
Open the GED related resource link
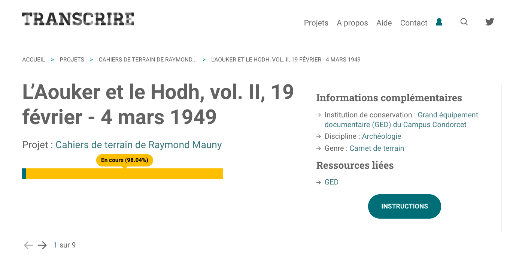click(x=331, y=182)
